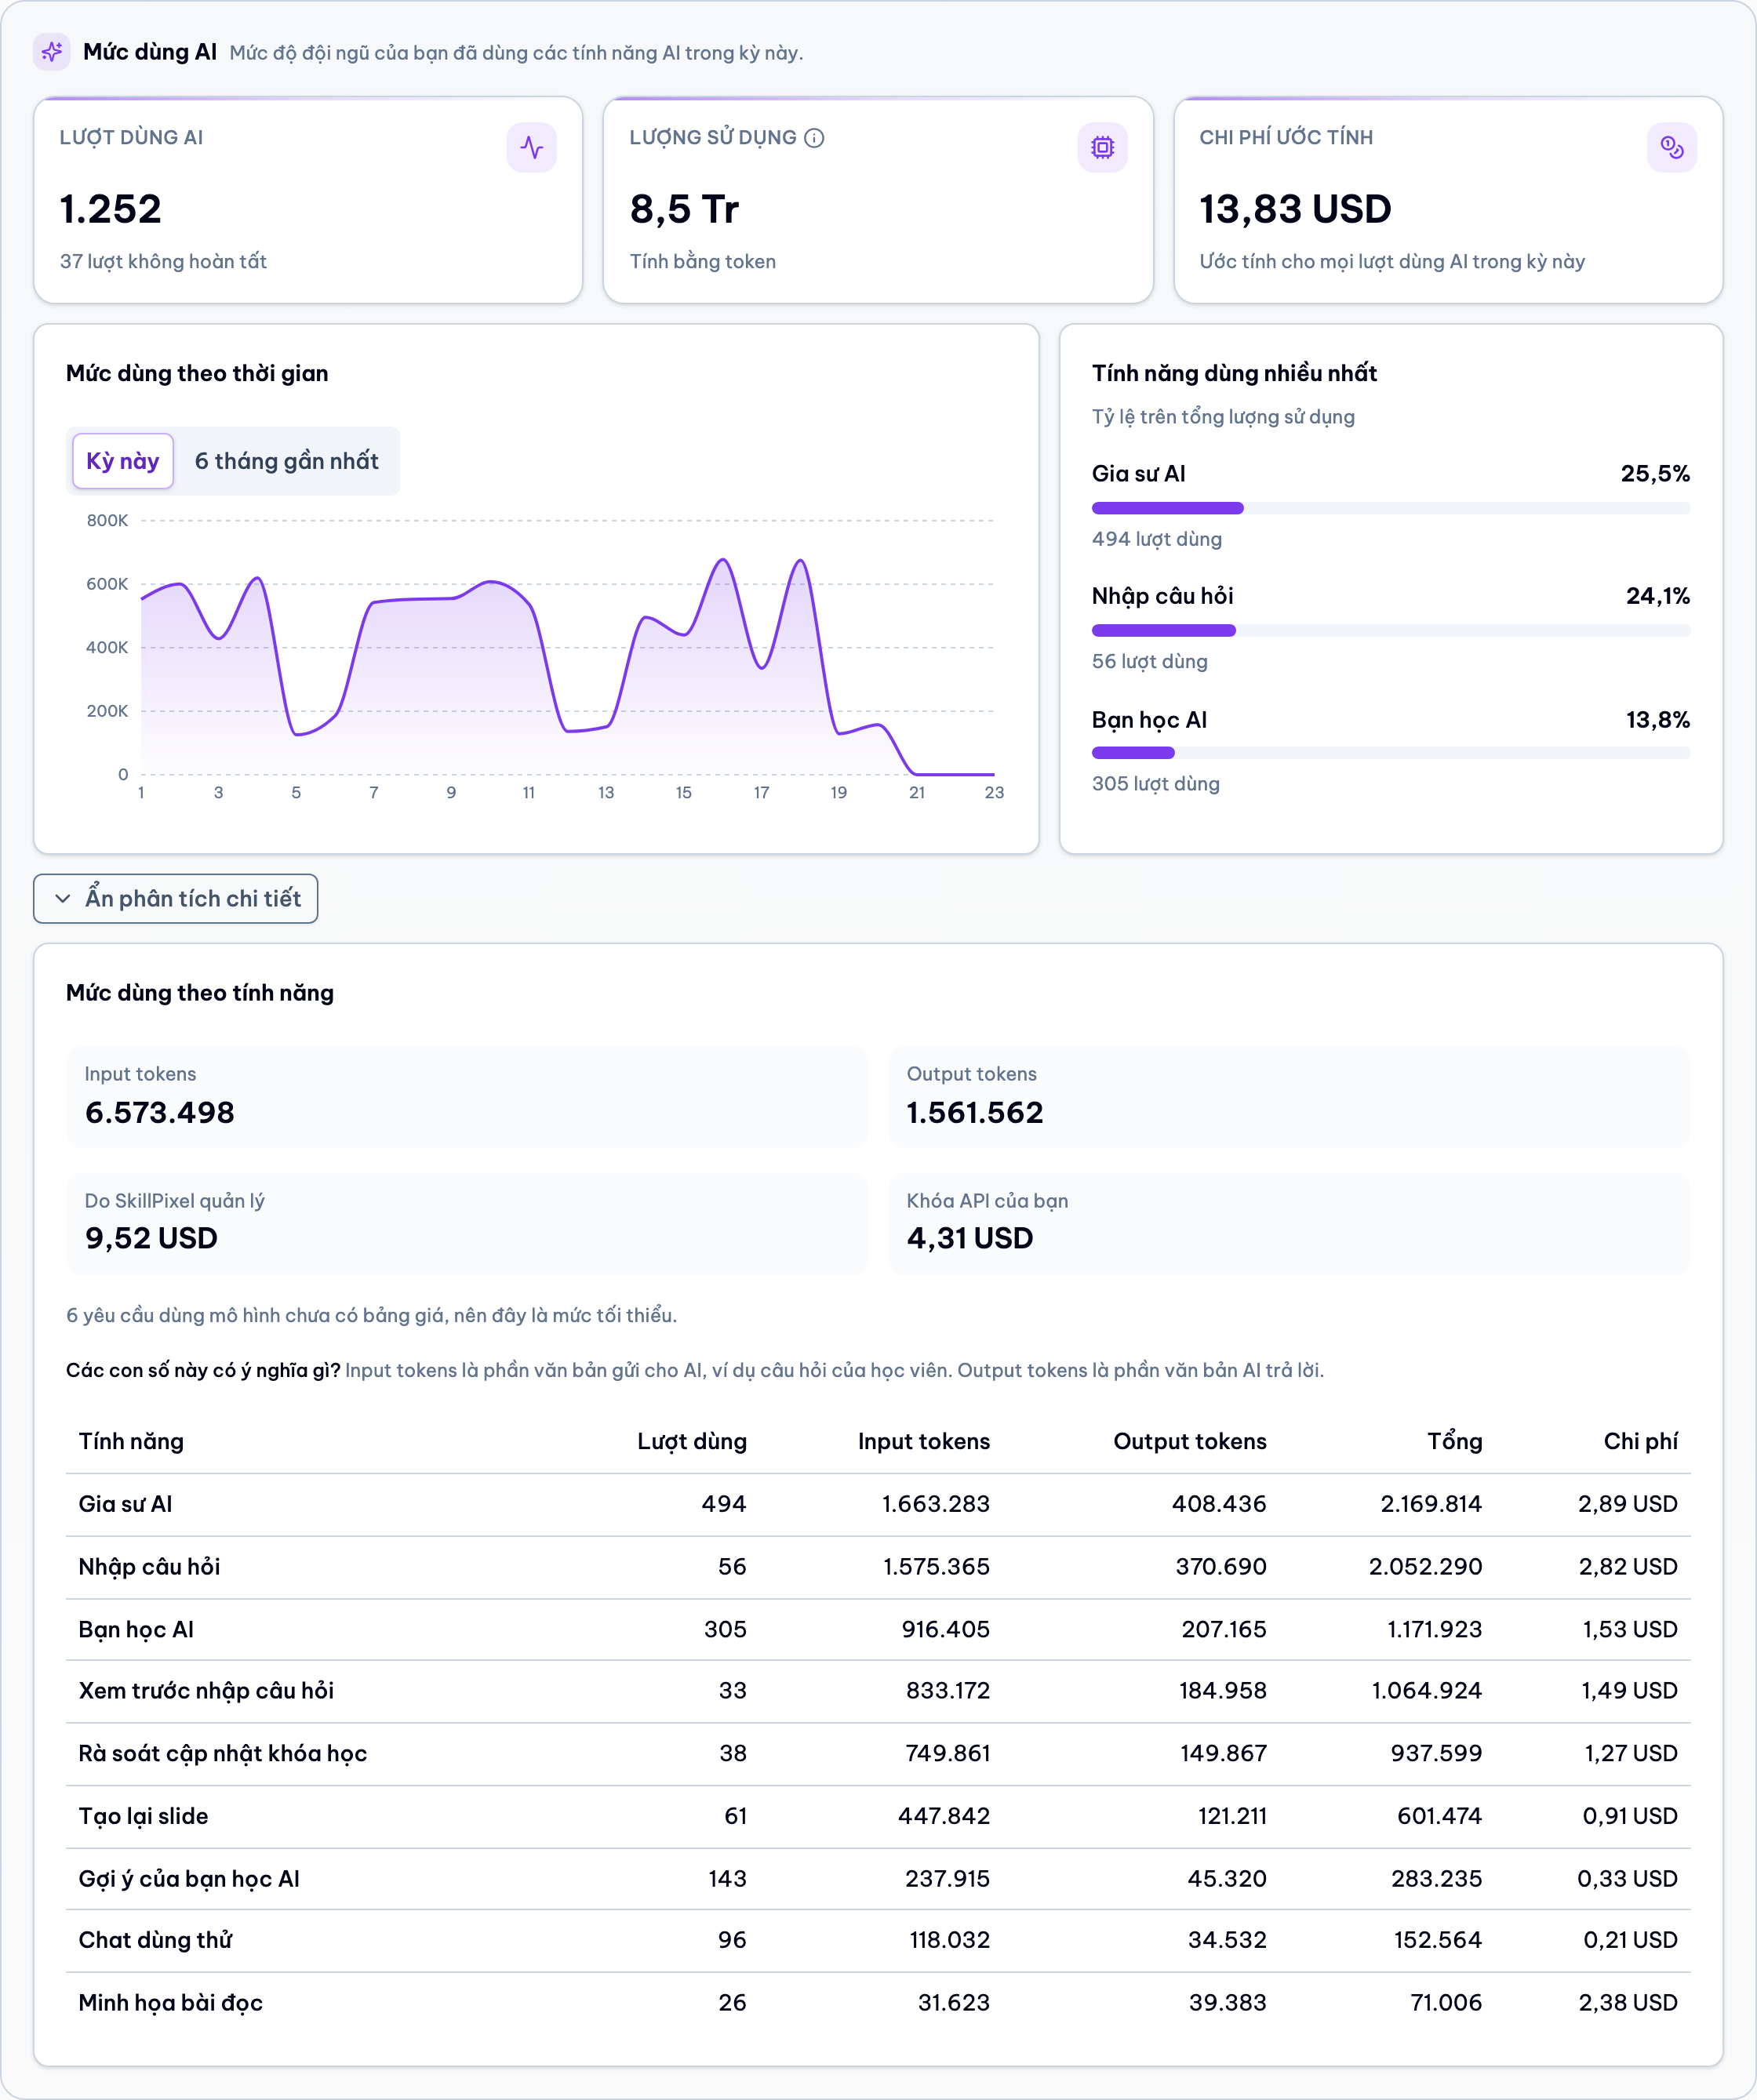The image size is (1757, 2100).
Task: Click the Lượt dùng column header
Action: point(692,1441)
